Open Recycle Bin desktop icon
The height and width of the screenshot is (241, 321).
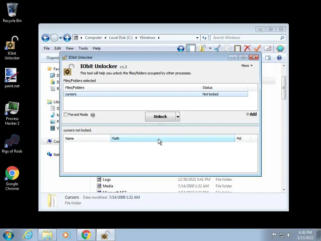[12, 13]
